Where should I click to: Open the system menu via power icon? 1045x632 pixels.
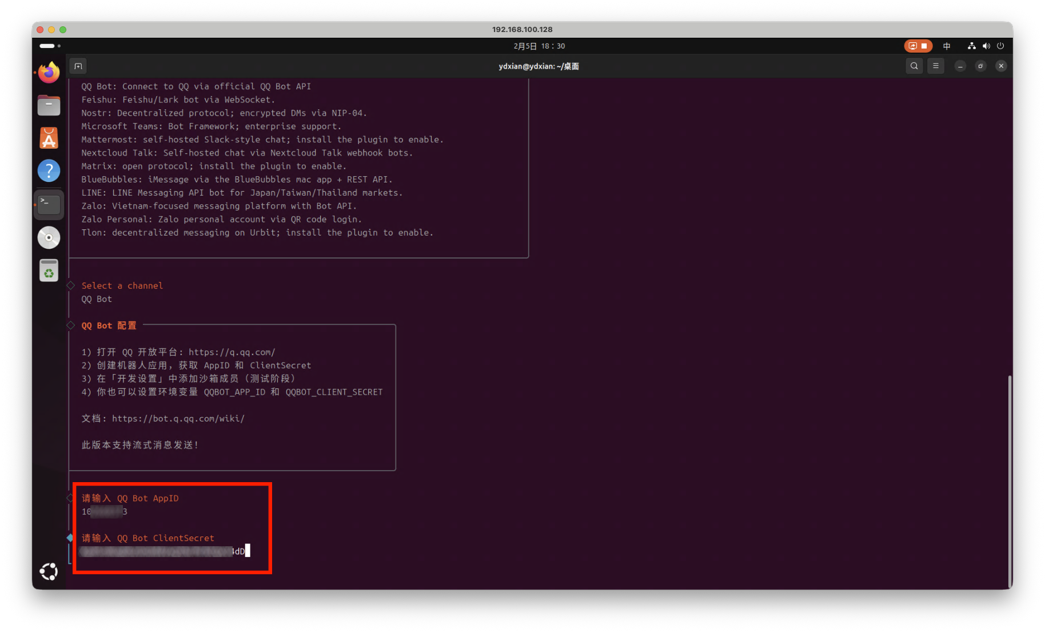pos(1000,46)
